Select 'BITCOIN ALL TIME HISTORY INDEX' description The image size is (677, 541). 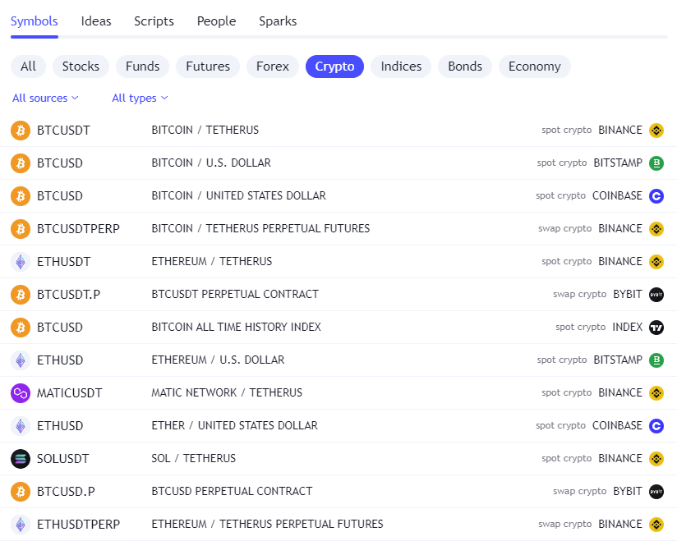236,327
